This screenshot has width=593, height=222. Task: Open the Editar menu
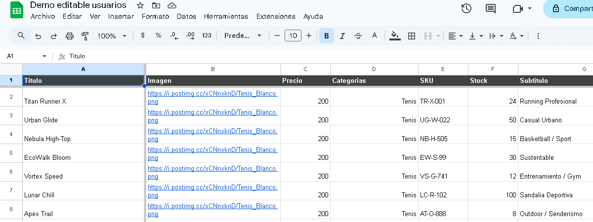(x=72, y=16)
